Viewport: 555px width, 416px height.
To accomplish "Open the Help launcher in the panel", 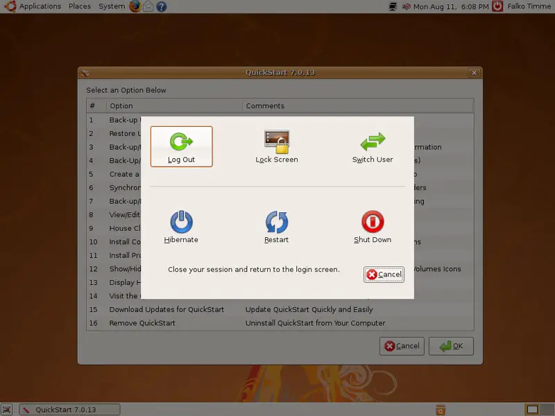I will point(162,6).
